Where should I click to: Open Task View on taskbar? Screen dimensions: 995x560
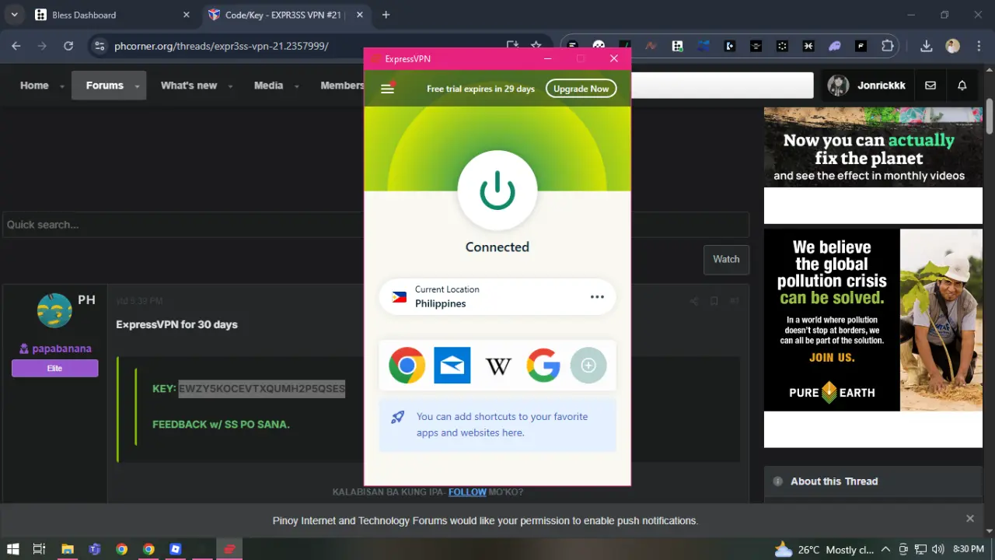pyautogui.click(x=40, y=549)
